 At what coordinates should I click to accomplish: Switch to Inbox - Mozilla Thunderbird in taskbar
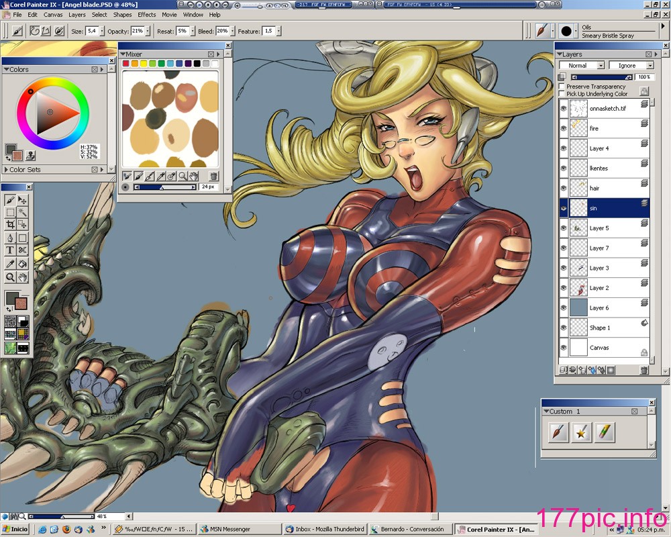tap(325, 530)
